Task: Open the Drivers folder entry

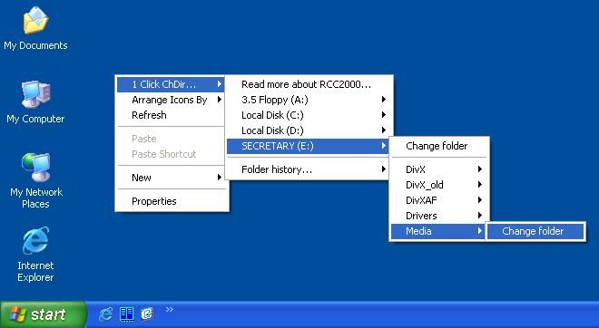Action: coord(439,216)
